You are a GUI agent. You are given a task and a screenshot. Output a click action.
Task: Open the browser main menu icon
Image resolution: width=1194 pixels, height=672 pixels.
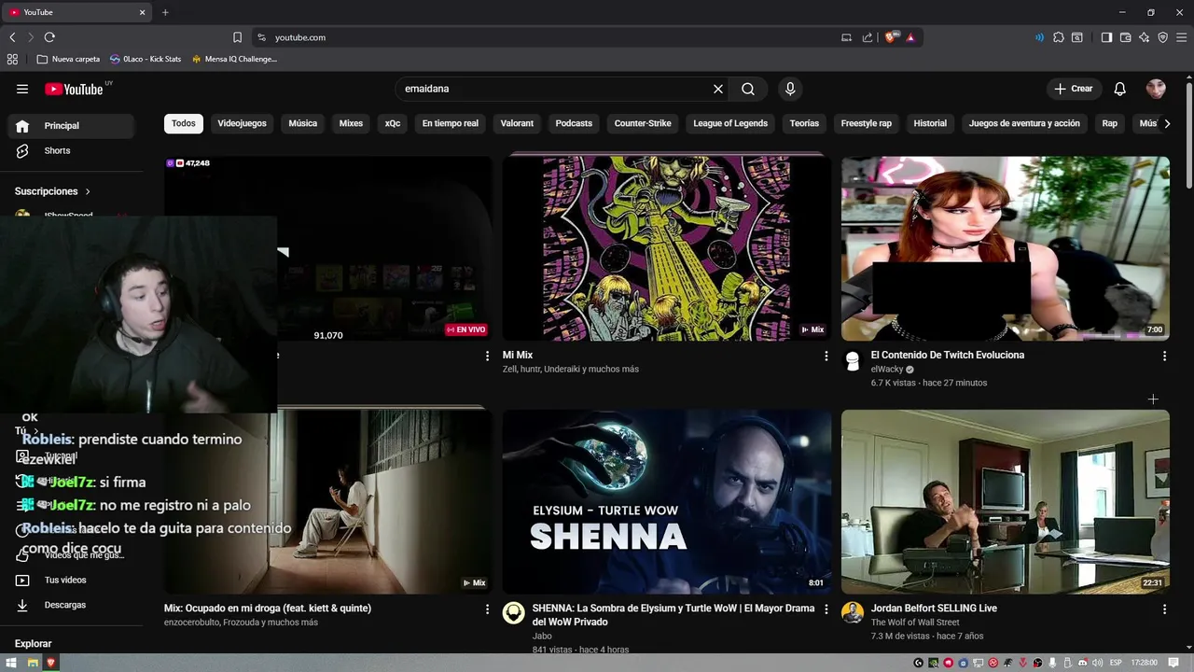(x=1181, y=37)
